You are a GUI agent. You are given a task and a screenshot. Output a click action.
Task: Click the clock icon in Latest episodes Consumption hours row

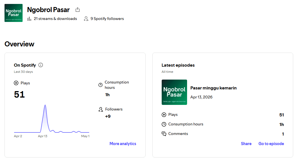(x=164, y=124)
